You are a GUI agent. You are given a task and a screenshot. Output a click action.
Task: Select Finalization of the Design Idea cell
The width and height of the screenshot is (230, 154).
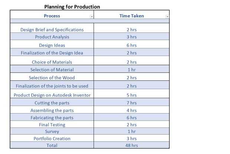pyautogui.click(x=52, y=53)
